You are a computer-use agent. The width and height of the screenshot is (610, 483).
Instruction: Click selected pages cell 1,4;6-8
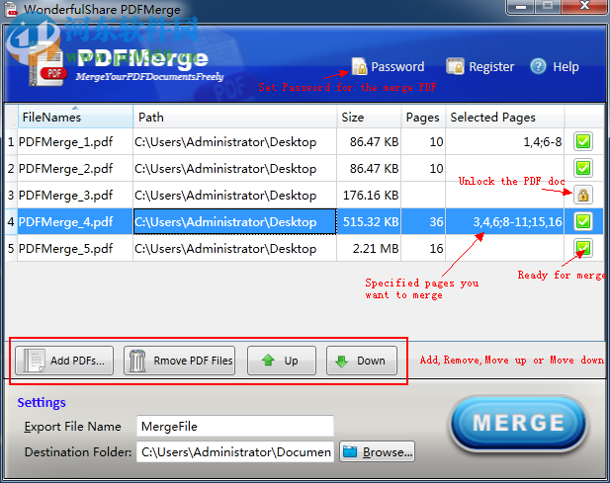[505, 142]
